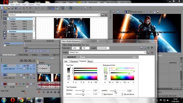The width and height of the screenshot is (183, 103).
Task: Open the Help menu
Action: pos(38,5)
